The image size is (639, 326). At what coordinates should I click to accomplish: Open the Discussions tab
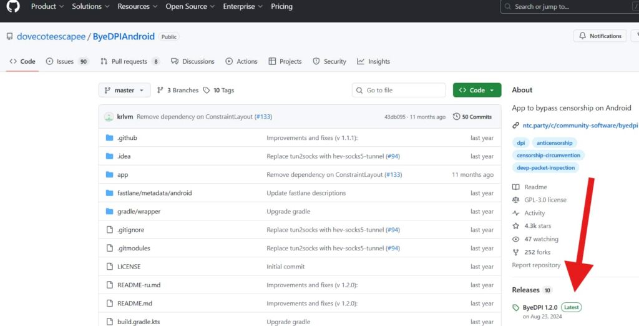193,61
